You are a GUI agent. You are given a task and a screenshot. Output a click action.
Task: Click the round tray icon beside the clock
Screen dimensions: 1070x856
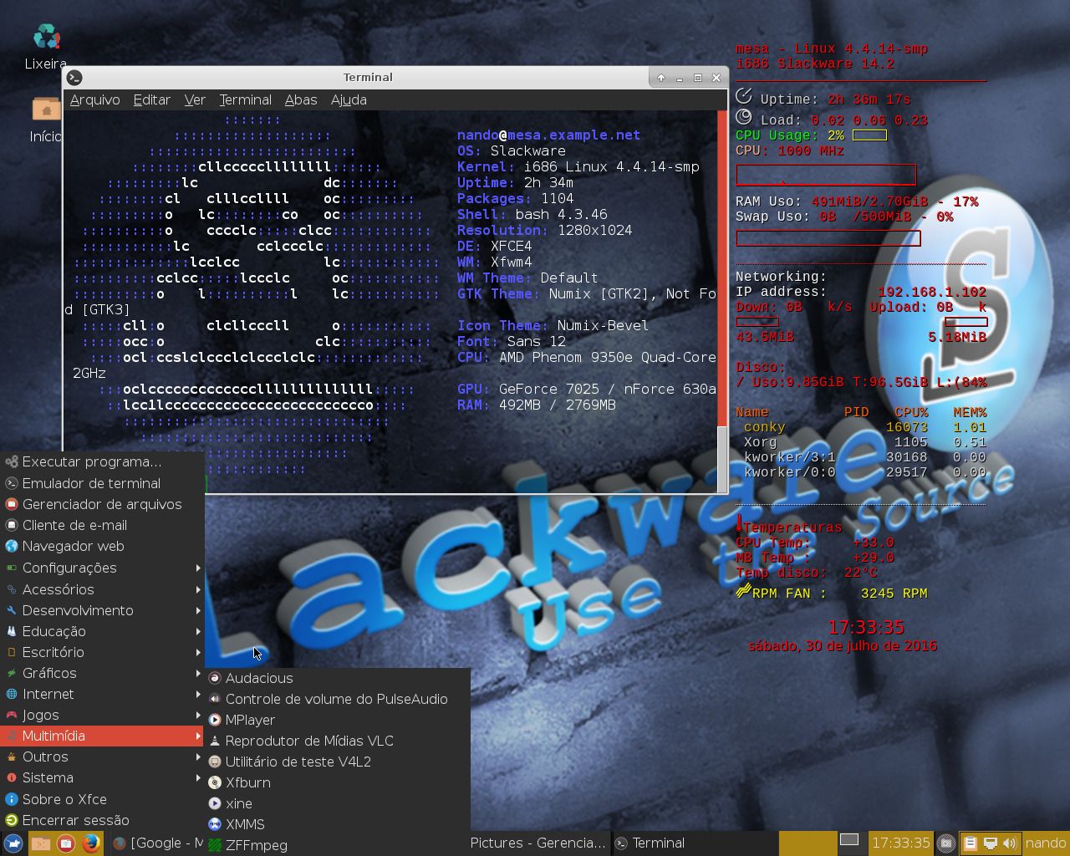(x=945, y=843)
